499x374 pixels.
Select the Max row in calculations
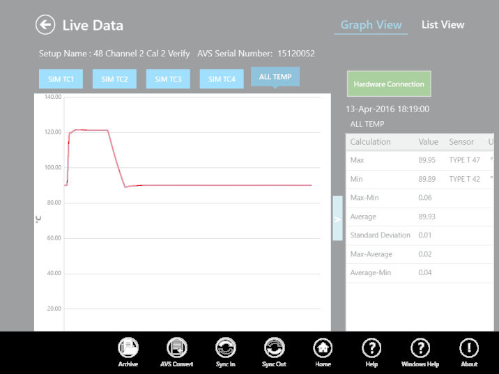pyautogui.click(x=420, y=160)
